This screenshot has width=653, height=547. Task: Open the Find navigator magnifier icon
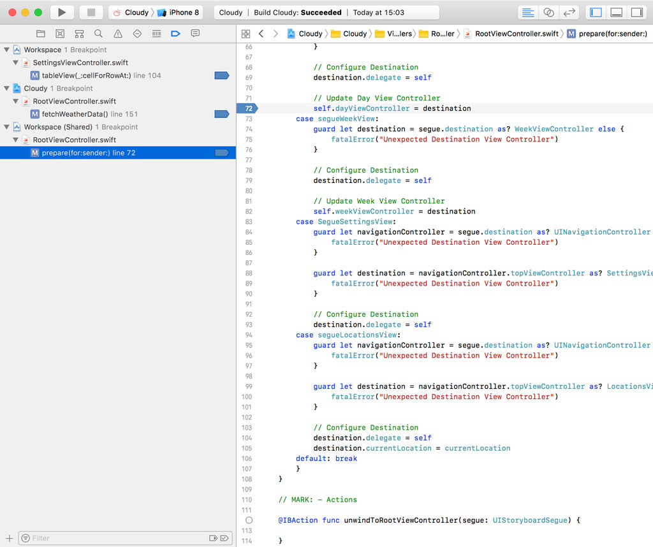tap(98, 34)
